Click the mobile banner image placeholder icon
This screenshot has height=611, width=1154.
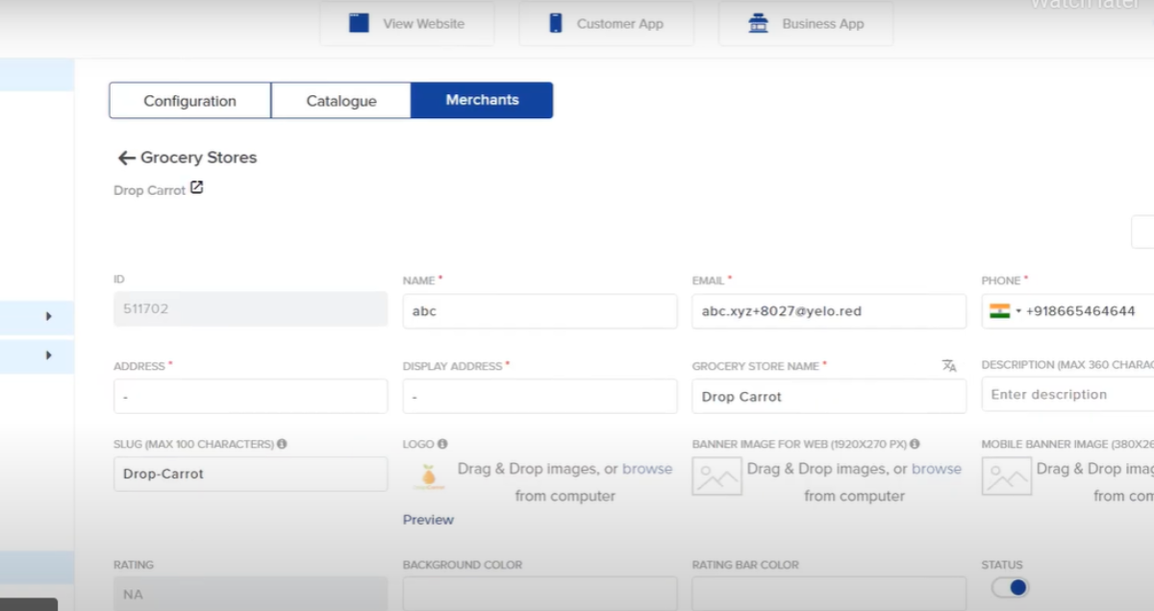tap(1007, 476)
